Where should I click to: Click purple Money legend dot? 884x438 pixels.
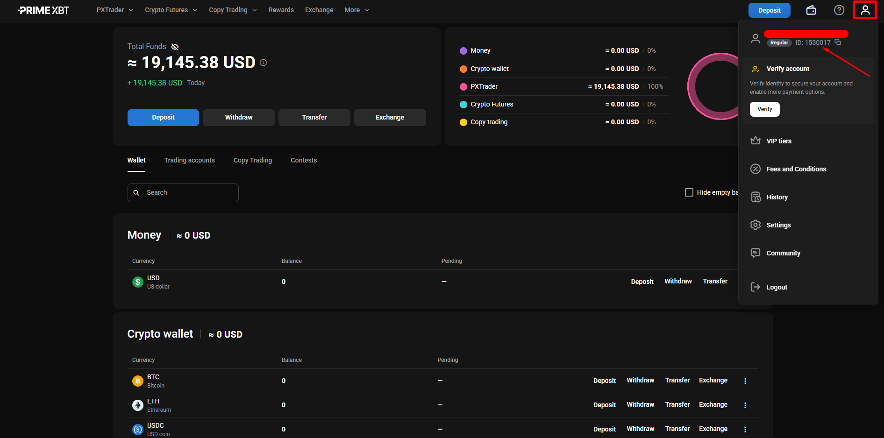click(x=463, y=51)
